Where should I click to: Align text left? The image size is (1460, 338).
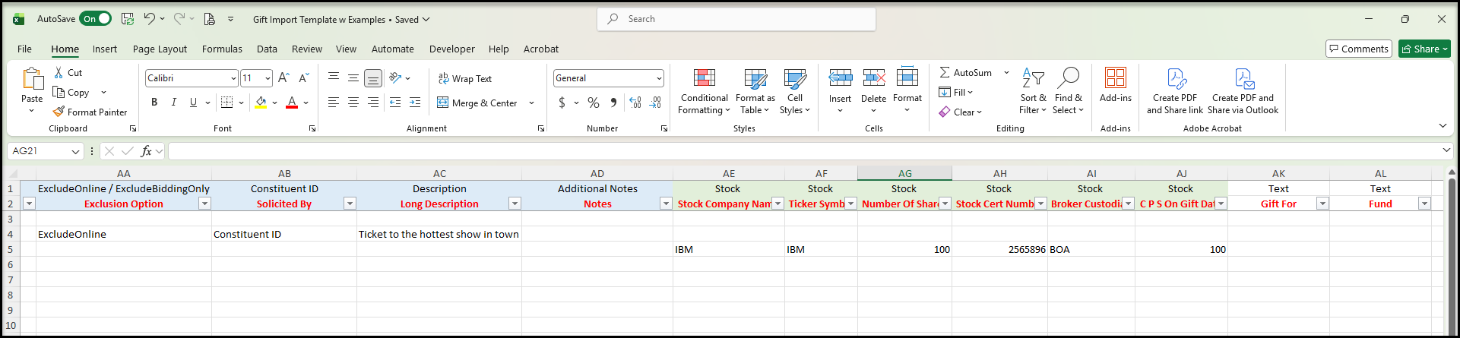(334, 103)
